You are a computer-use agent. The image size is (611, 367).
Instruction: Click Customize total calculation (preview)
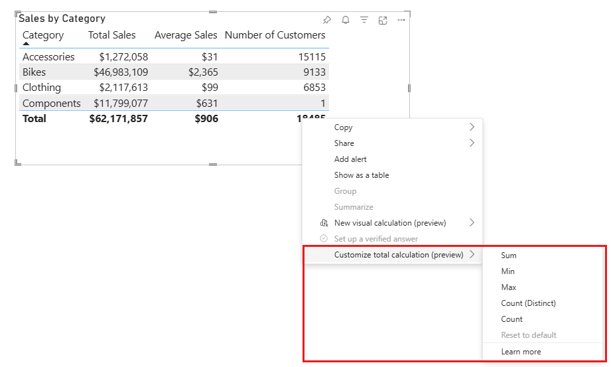[398, 255]
